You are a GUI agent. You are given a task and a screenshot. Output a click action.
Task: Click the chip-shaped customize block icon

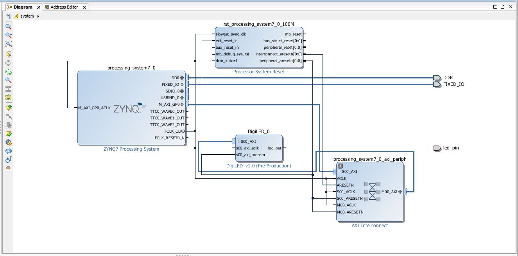[x=8, y=125]
